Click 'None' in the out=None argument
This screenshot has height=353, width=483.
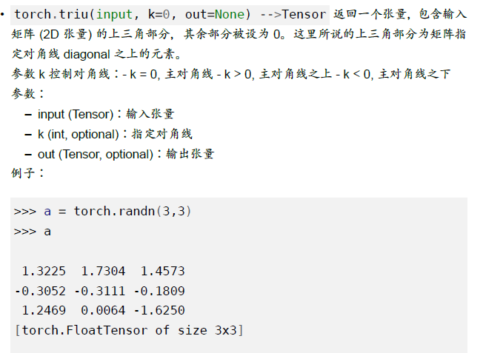click(x=230, y=15)
